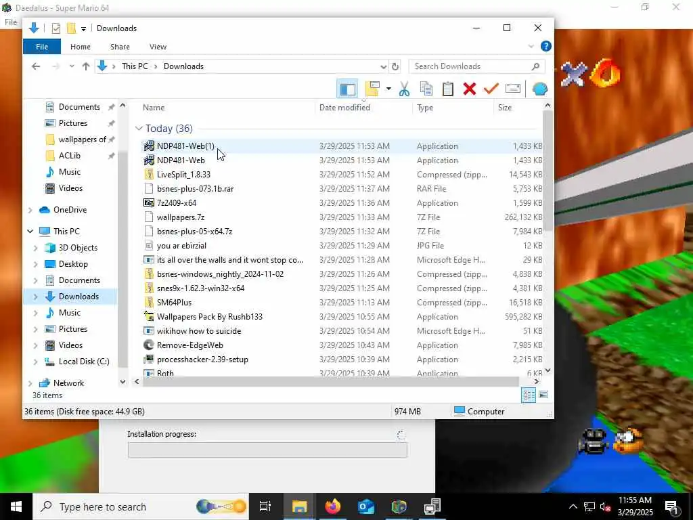Go back with the left arrow
This screenshot has width=693, height=520.
pos(36,66)
